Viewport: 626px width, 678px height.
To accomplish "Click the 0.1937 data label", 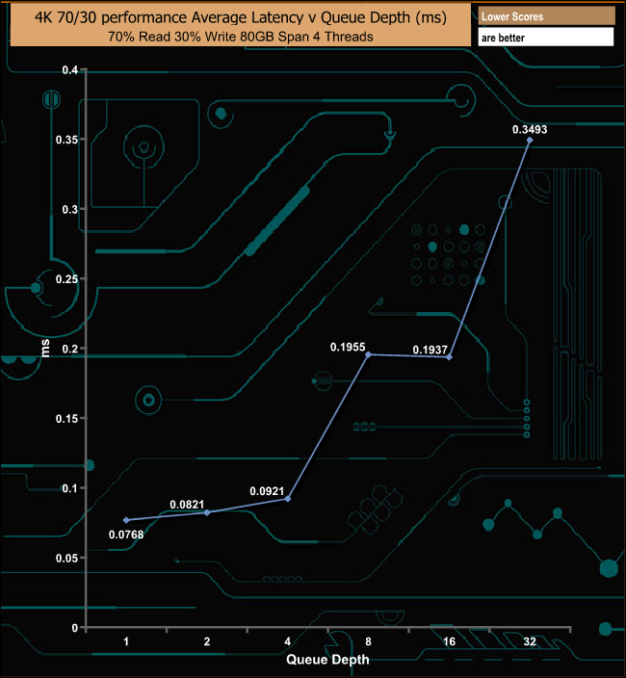I will 430,350.
